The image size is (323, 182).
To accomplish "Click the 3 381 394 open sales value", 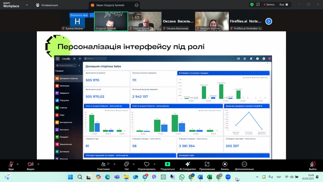I will [x=187, y=146].
